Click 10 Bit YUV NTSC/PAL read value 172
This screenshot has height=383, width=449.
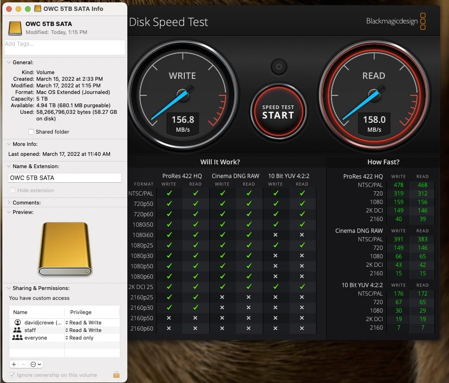click(x=423, y=294)
